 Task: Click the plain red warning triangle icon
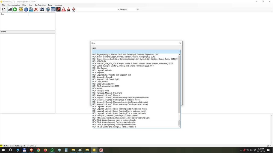(x=64, y=9)
